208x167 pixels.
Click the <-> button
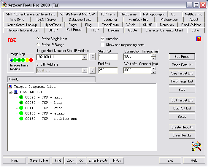tap(81, 160)
